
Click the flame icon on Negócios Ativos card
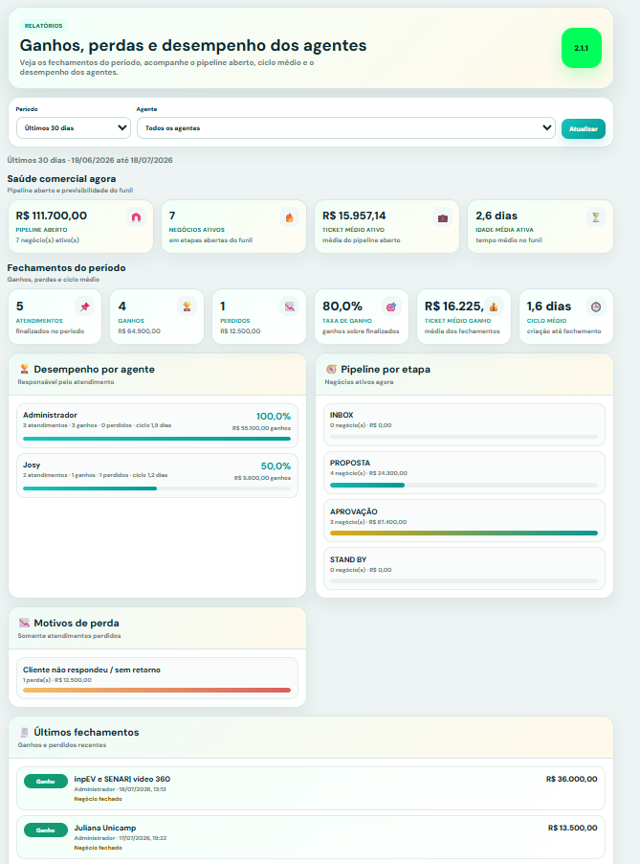coord(289,217)
